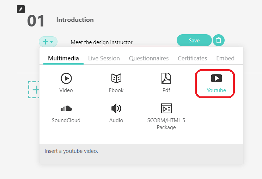Click the section number 01

coord(36,21)
